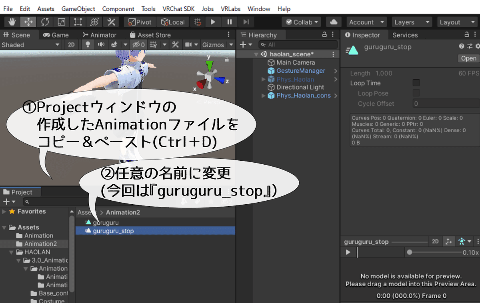Open the Scene panel three-dot options menu
The width and height of the screenshot is (480, 303).
coord(228,35)
